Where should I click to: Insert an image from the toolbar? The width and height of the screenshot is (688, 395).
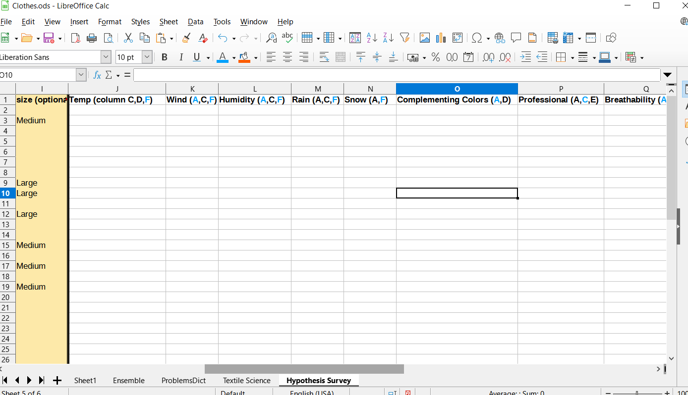425,38
